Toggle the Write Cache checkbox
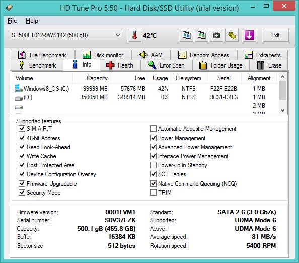299x263 pixels. (22, 156)
